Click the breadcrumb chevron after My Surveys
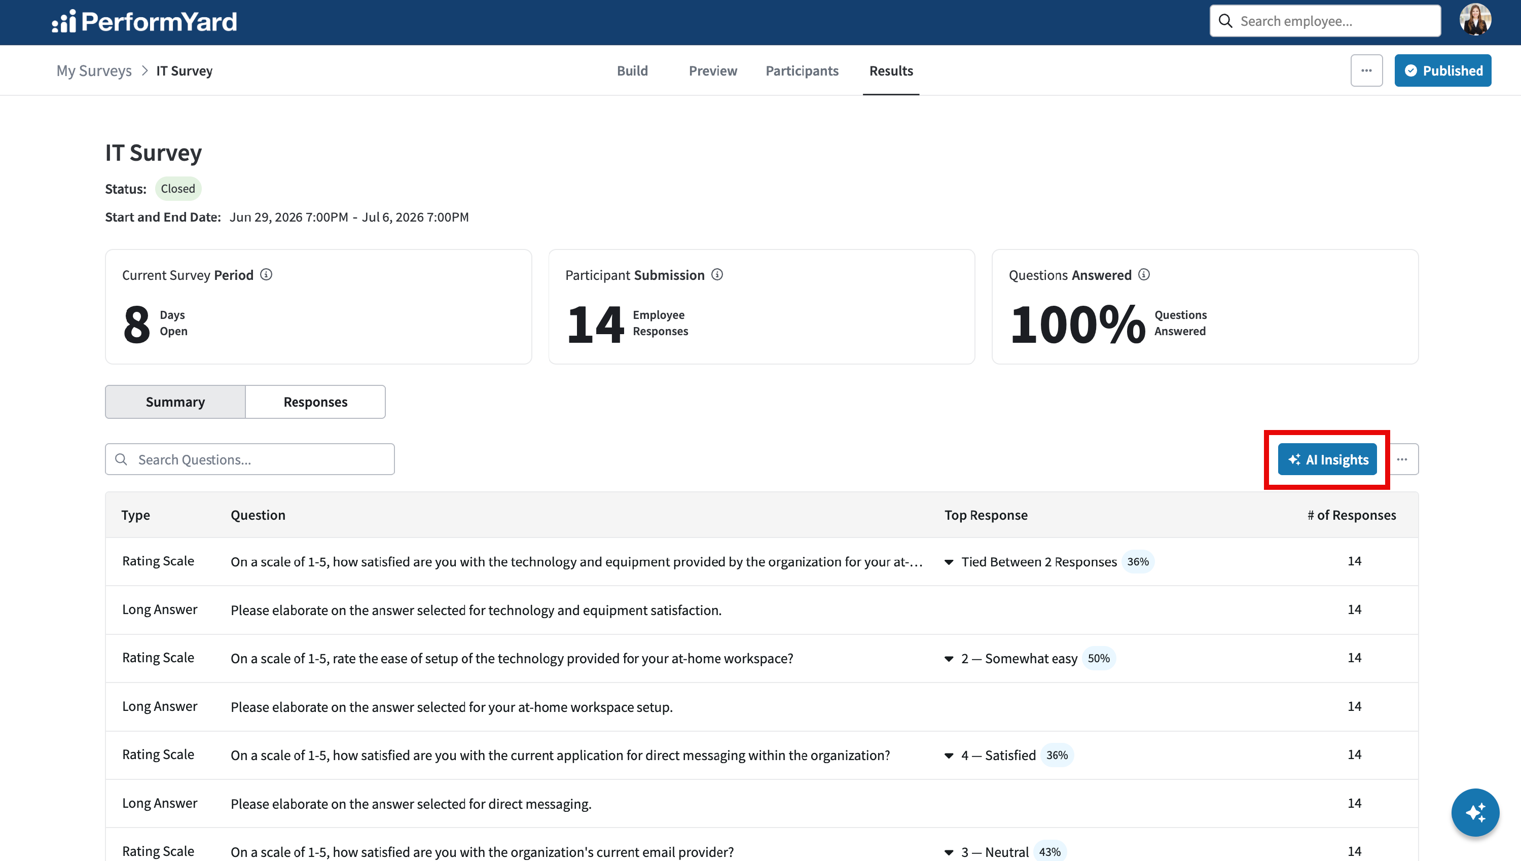This screenshot has height=861, width=1521. coord(144,71)
